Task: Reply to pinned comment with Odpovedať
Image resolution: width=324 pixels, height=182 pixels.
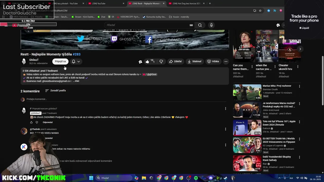Action: click(x=48, y=122)
